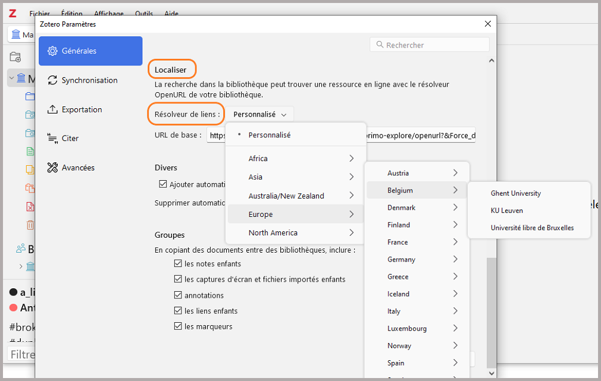Expand the Europe submenu
Screen dimensions: 601x381
[x=296, y=214]
